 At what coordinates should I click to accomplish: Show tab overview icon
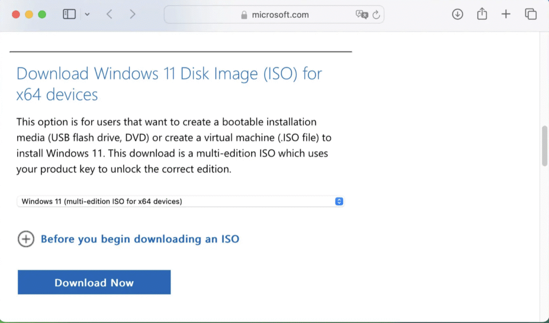point(530,14)
